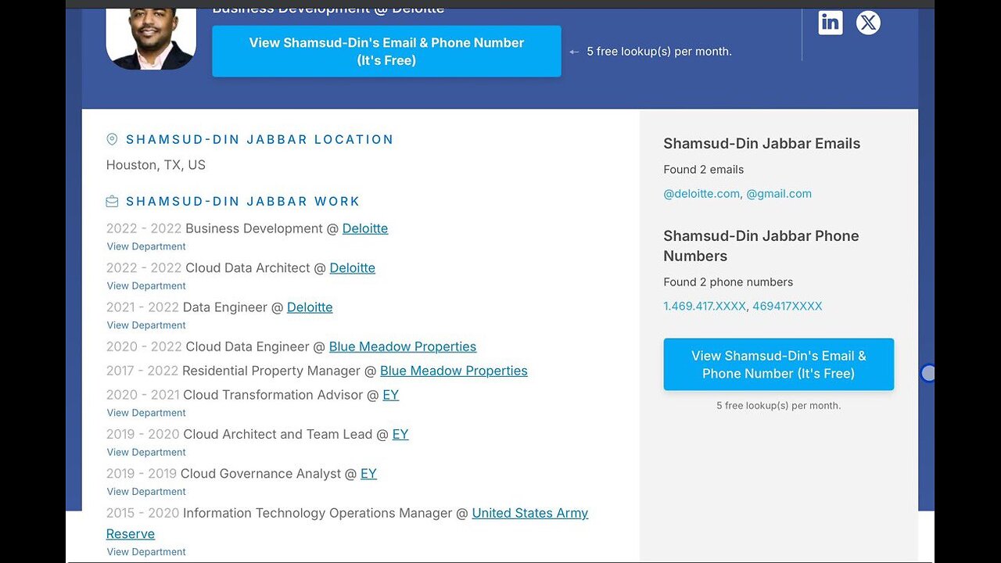Click View Department under Cloud Data Architect
The width and height of the screenshot is (1001, 563).
coord(146,286)
